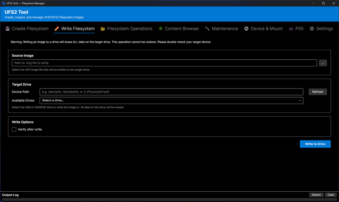Image resolution: width=339 pixels, height=202 pixels.
Task: Click the USB or HDD/SSD drive hint text
Action: [x=68, y=107]
